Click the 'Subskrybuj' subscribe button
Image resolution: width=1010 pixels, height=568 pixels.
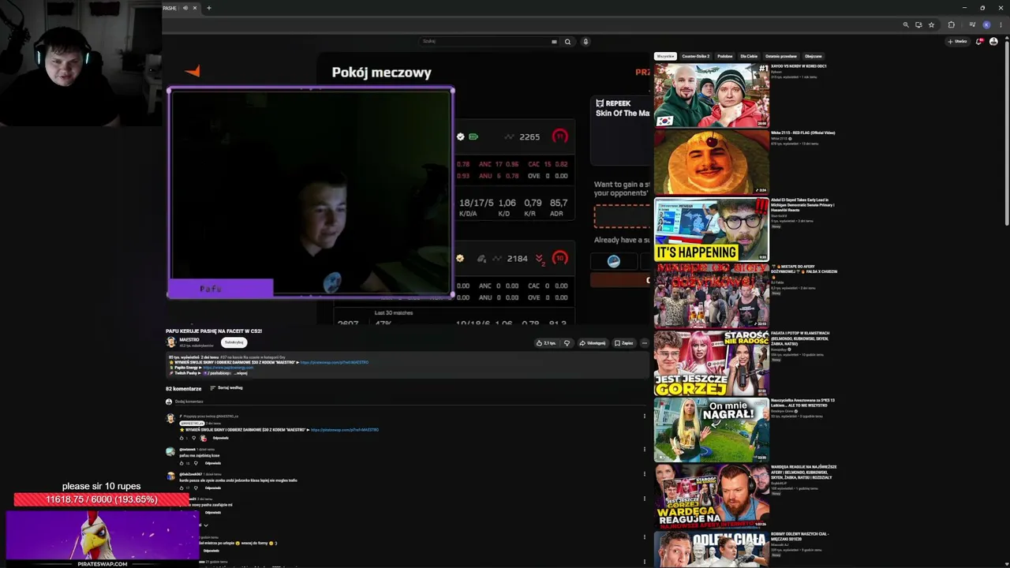pos(234,342)
